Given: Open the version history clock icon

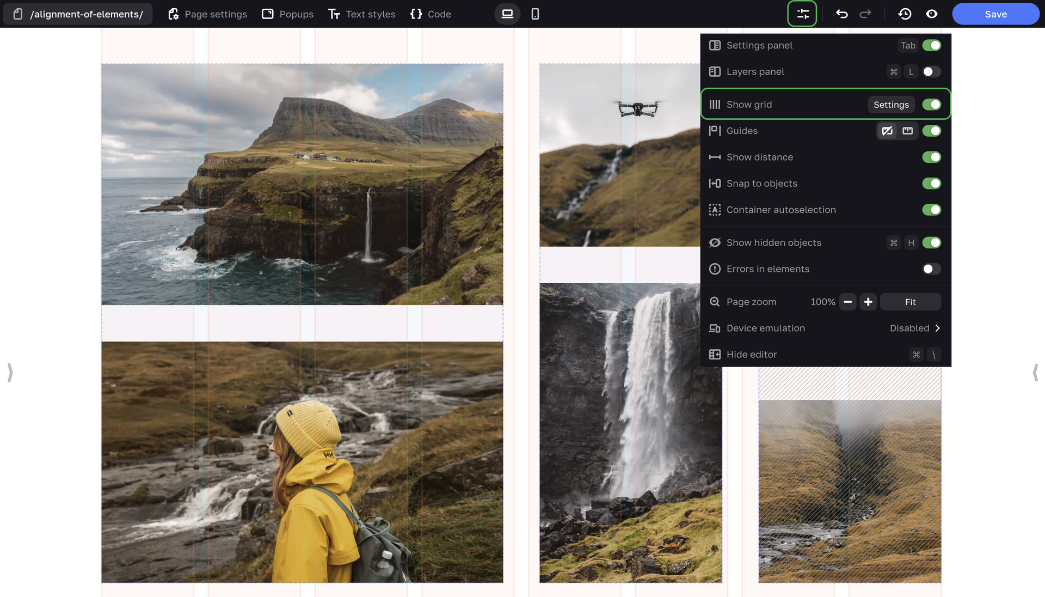Looking at the screenshot, I should pyautogui.click(x=905, y=14).
